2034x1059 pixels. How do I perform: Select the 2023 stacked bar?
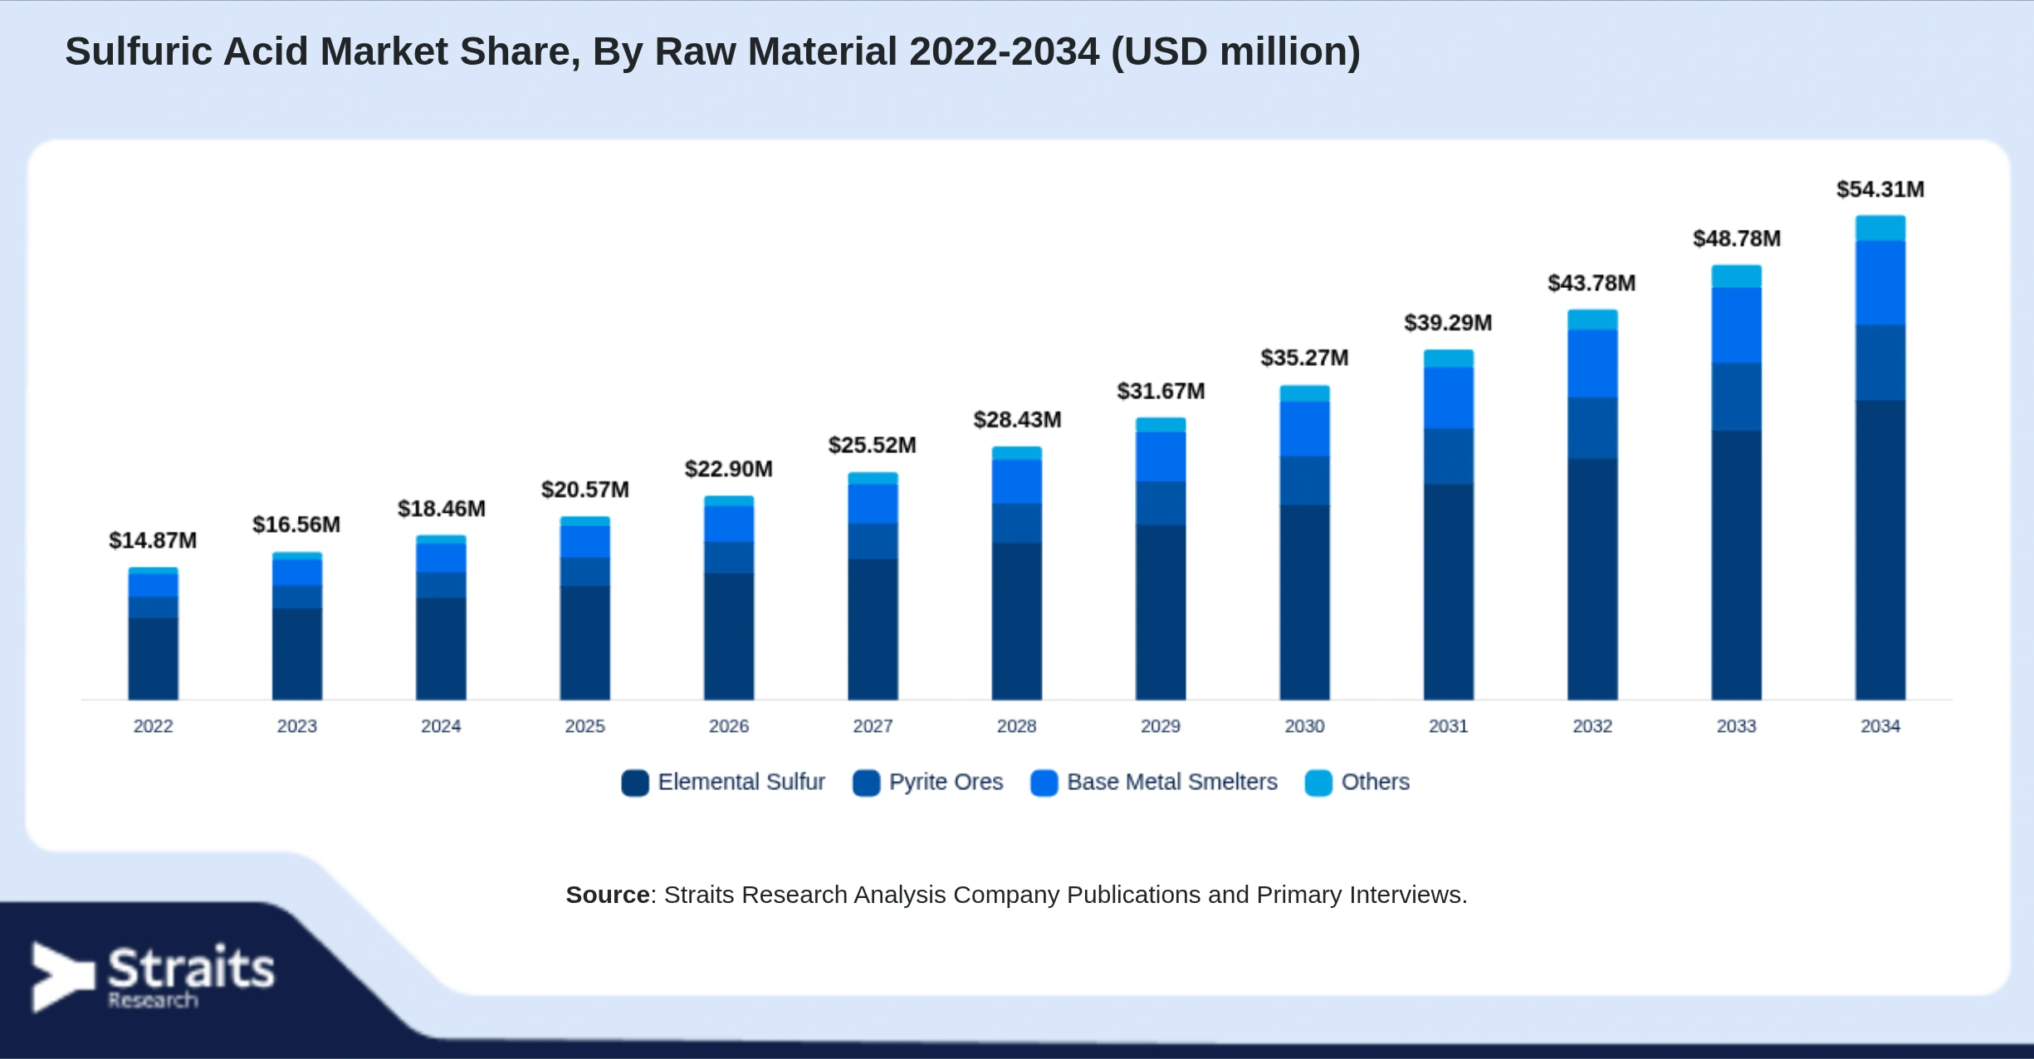[x=297, y=626]
